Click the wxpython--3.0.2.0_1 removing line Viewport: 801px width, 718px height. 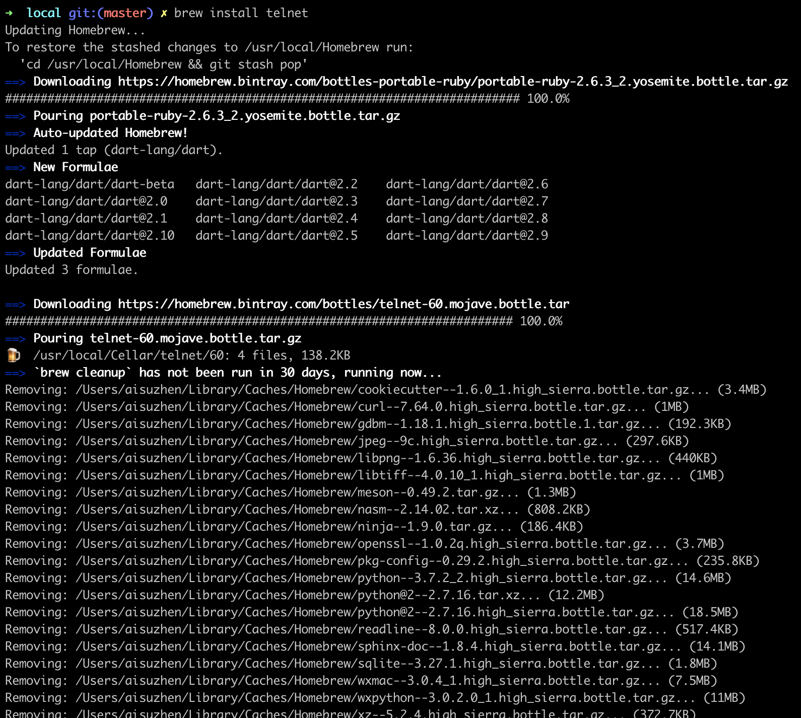point(375,698)
